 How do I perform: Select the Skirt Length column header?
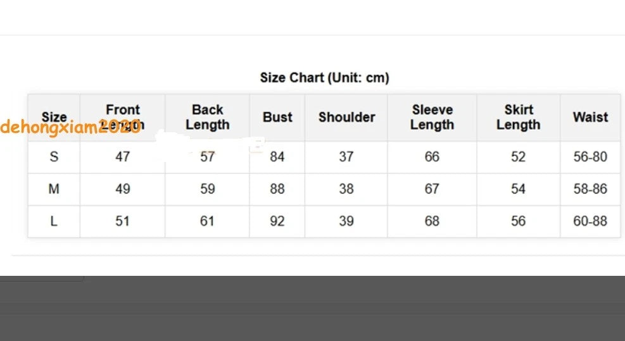pos(518,117)
